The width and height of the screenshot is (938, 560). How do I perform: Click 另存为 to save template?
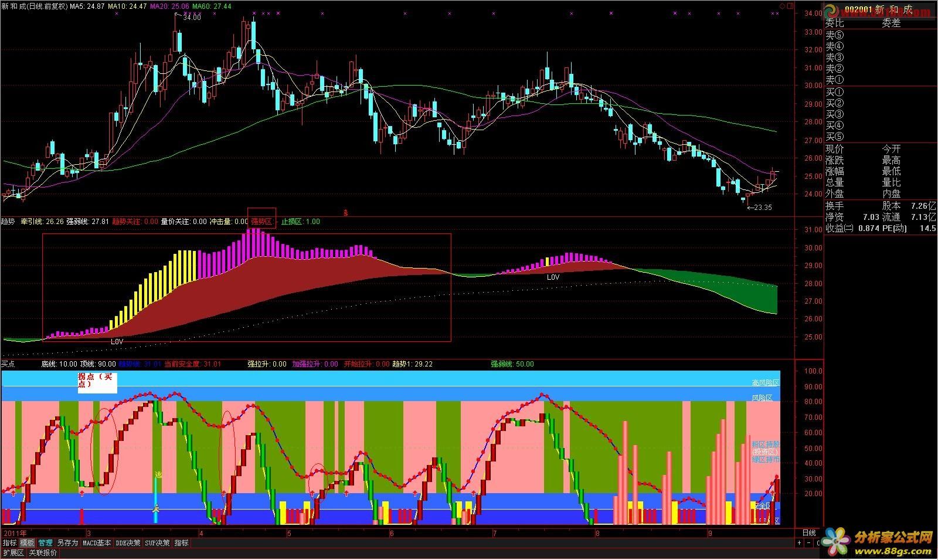[x=67, y=543]
